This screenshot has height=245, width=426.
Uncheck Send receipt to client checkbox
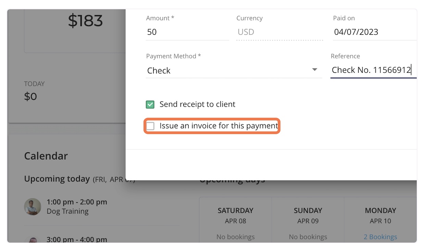coord(150,104)
